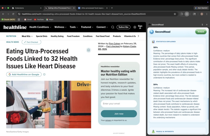Click People & Interests icon
The height and width of the screenshot is (136, 210).
click(153, 132)
